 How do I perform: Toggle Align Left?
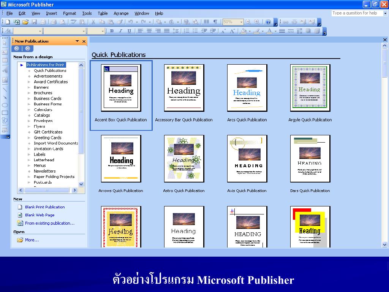pos(141,31)
